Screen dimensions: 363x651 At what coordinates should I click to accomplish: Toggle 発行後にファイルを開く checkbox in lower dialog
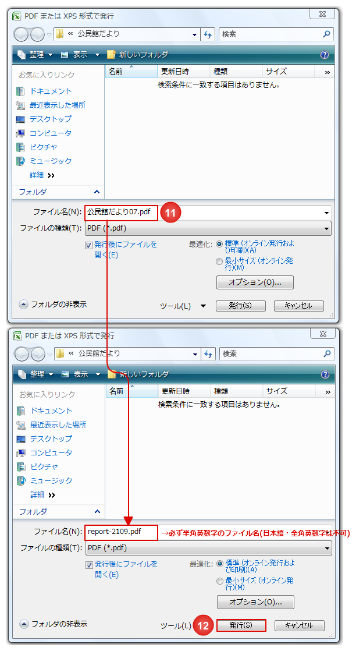89,565
